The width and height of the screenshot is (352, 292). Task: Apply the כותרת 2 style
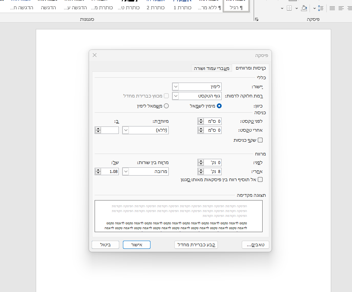(x=156, y=6)
